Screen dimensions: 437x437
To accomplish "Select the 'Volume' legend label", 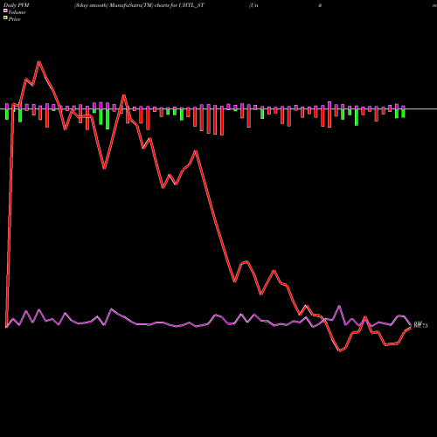I will (17, 12).
